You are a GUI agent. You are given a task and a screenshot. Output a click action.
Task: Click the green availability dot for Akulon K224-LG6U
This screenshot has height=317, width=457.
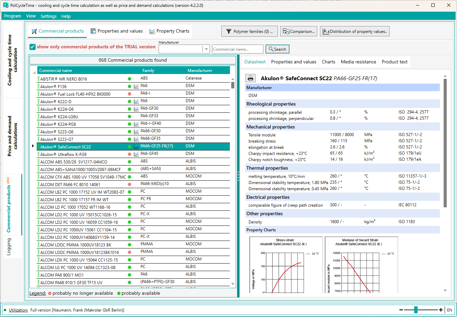pyautogui.click(x=129, y=117)
